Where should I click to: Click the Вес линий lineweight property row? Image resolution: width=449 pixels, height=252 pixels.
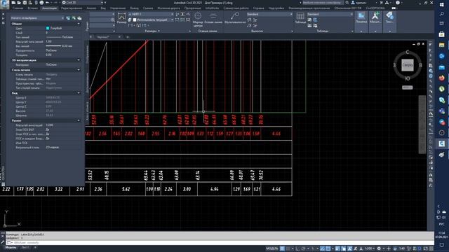coord(46,46)
